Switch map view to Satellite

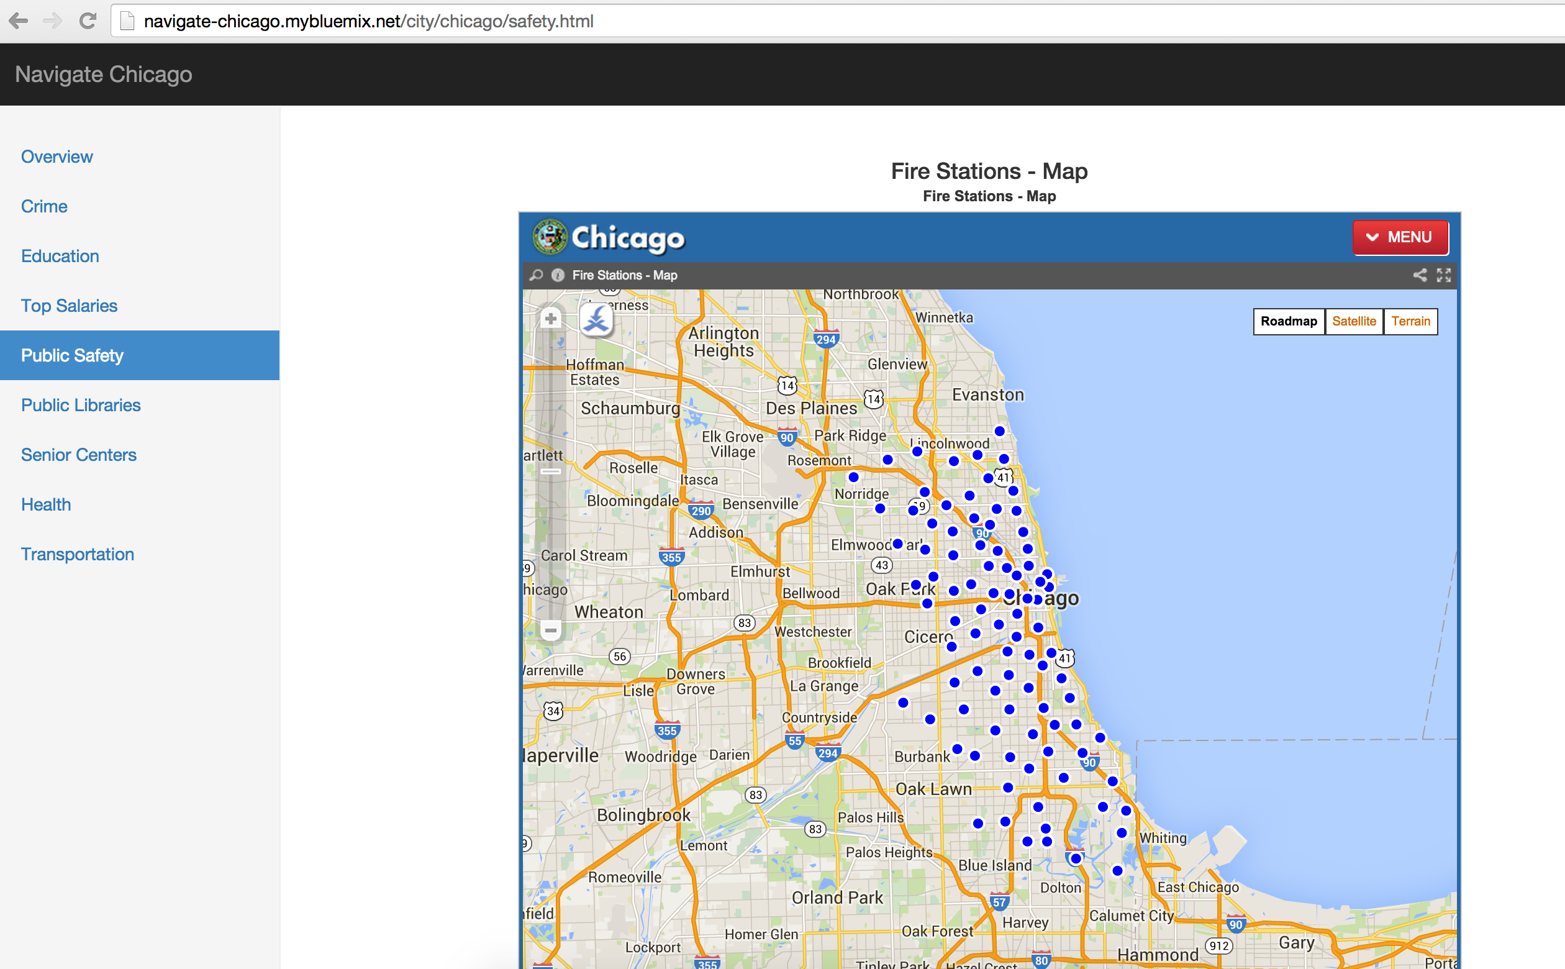point(1354,321)
